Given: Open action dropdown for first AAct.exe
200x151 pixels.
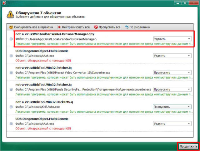Looking at the screenshot, I should coord(172,56).
